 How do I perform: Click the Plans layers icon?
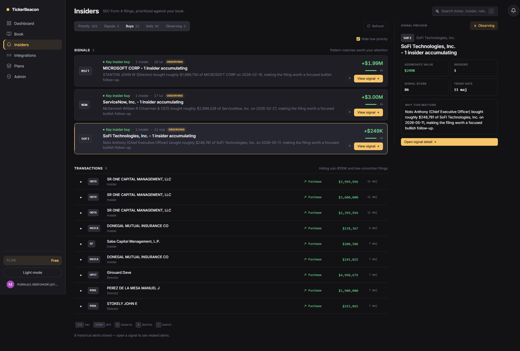[9, 66]
